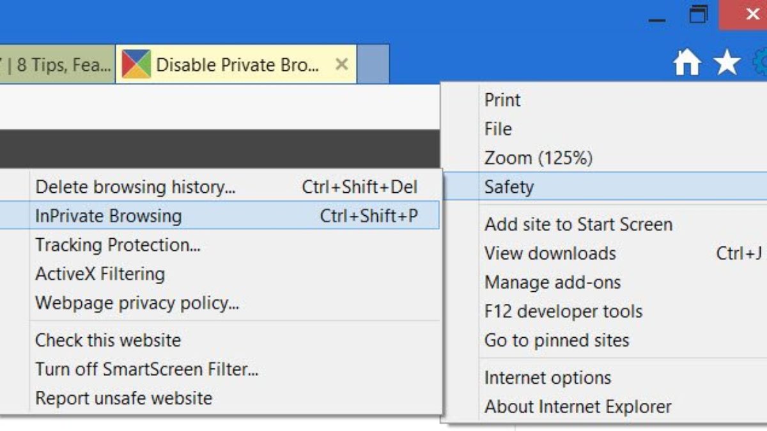Restore the browser window size
The width and height of the screenshot is (767, 431).
tap(699, 14)
